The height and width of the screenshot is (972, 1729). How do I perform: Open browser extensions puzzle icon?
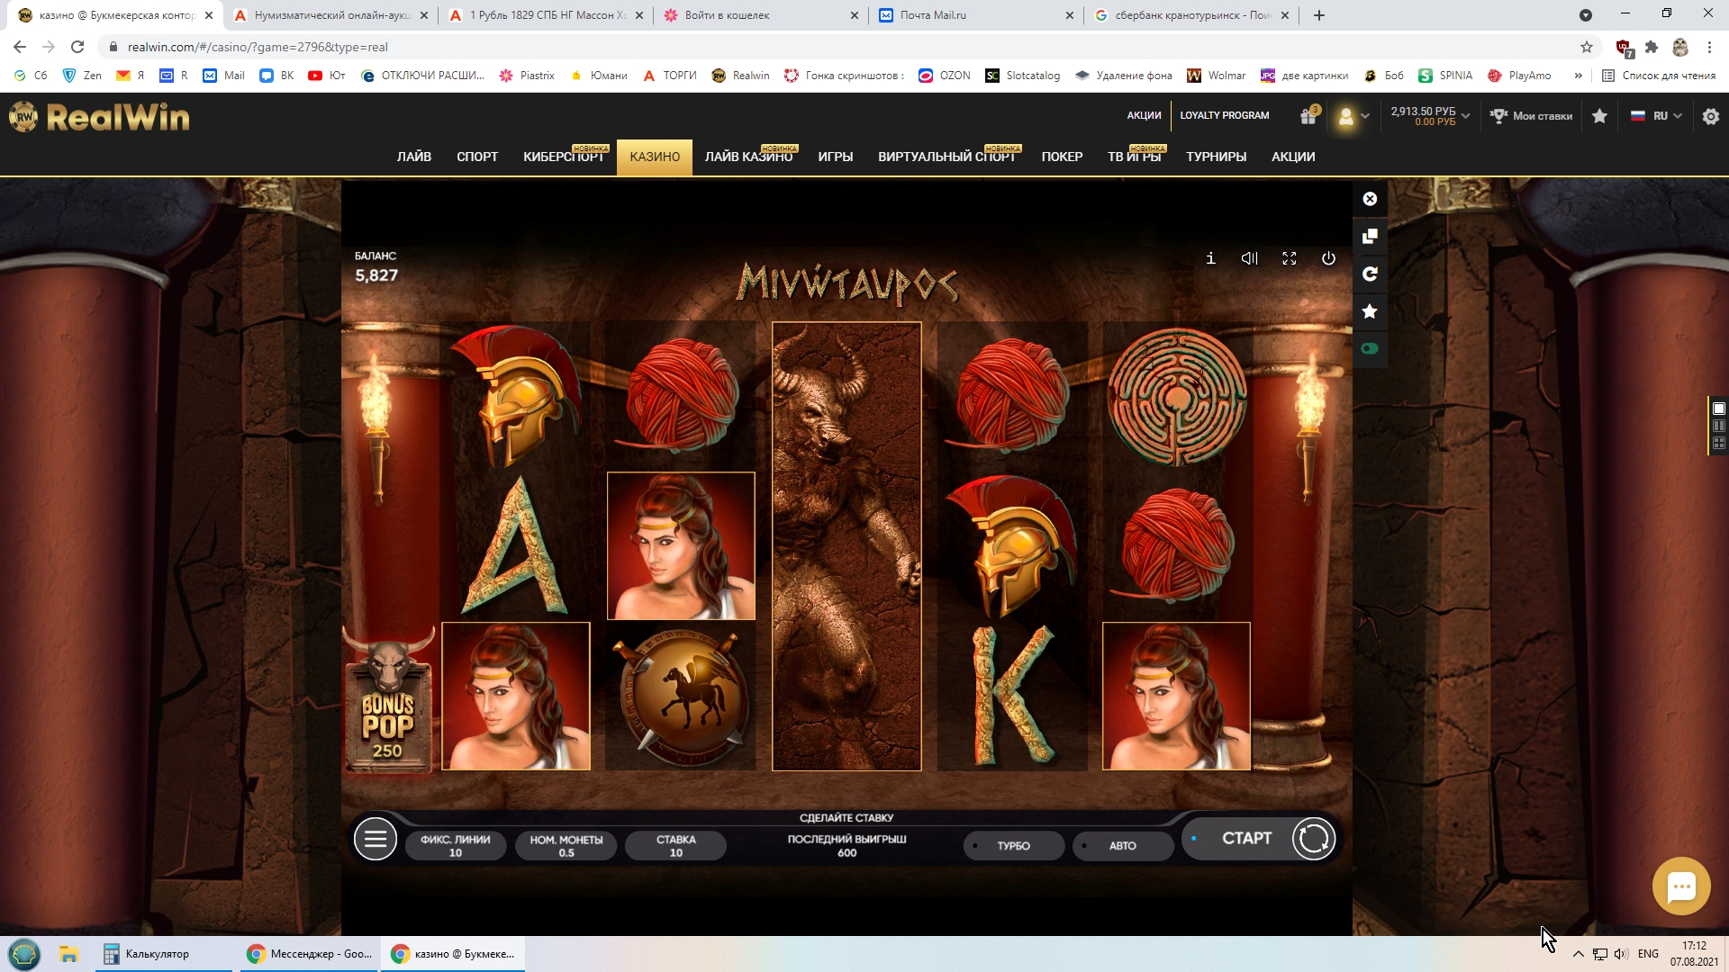(1652, 47)
